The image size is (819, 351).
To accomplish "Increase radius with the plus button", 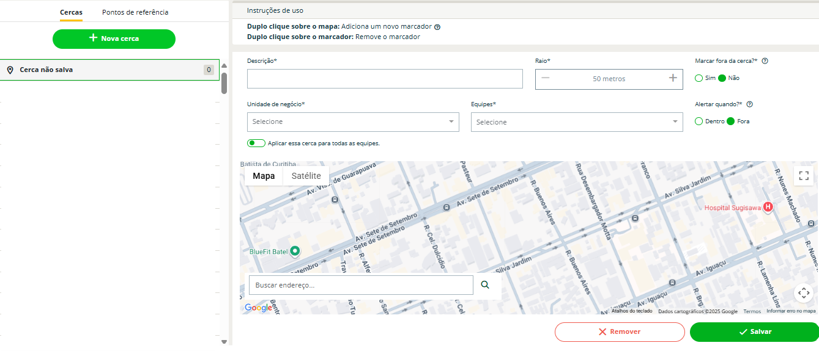I will tap(673, 78).
